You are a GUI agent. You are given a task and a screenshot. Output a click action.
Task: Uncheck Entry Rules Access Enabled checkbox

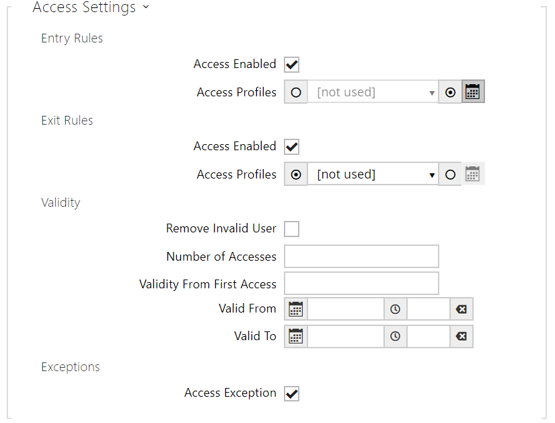tap(292, 65)
